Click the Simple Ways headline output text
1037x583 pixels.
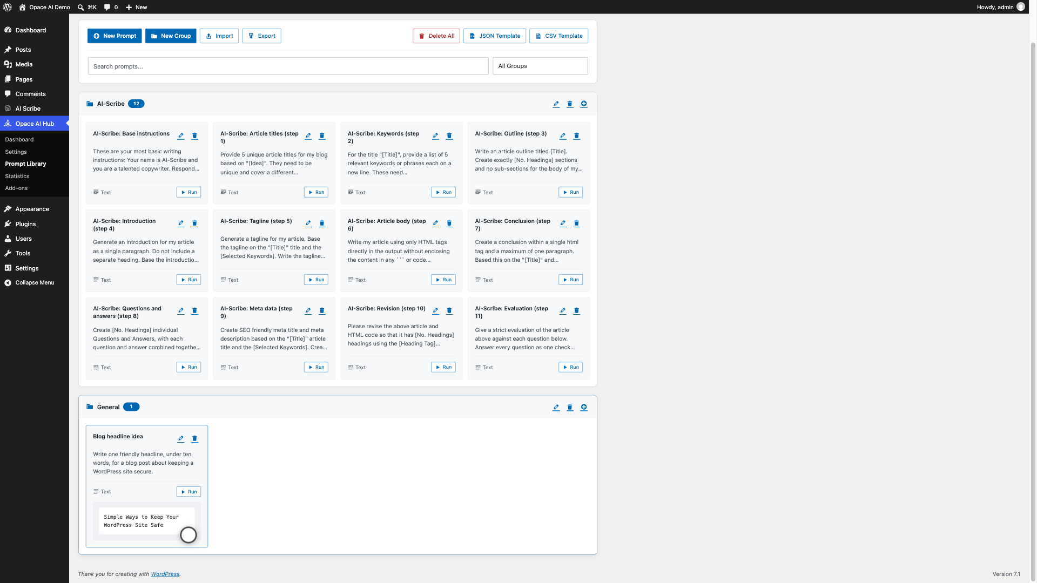[x=141, y=521]
